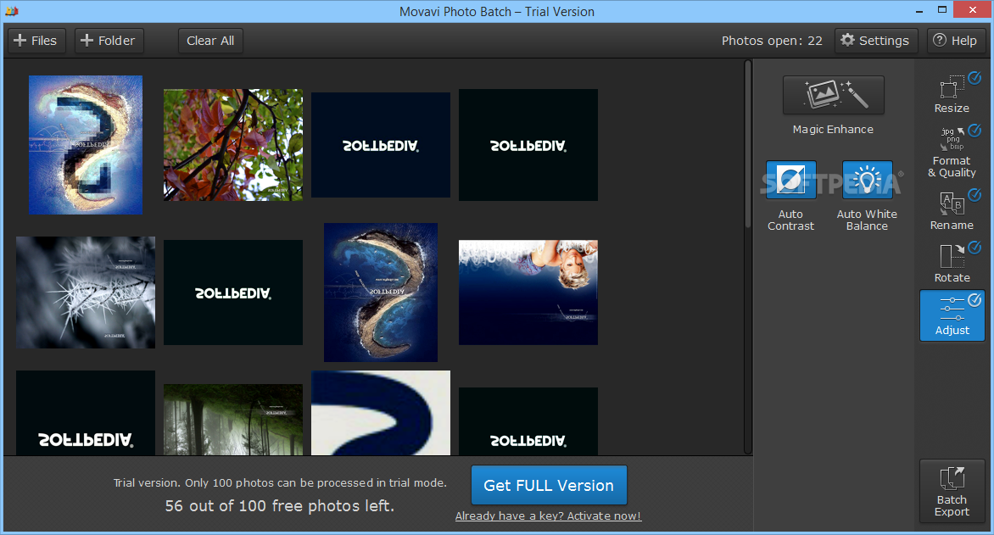Toggle the Rotate checkmark indicator

point(974,248)
